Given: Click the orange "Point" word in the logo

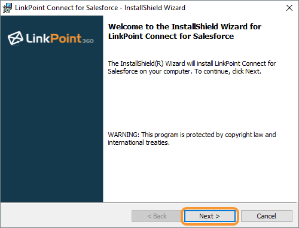Looking at the screenshot, I should click(66, 38).
